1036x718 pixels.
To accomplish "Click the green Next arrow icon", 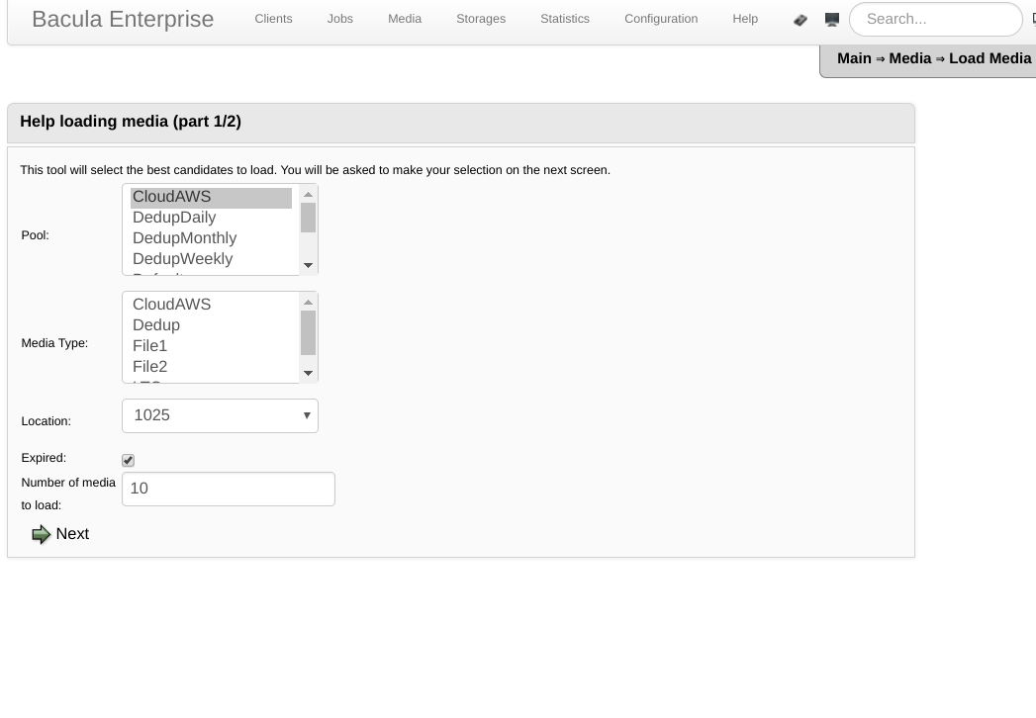I will 41,534.
